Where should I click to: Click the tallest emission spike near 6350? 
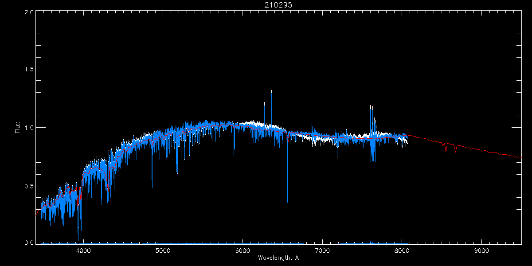(x=271, y=109)
